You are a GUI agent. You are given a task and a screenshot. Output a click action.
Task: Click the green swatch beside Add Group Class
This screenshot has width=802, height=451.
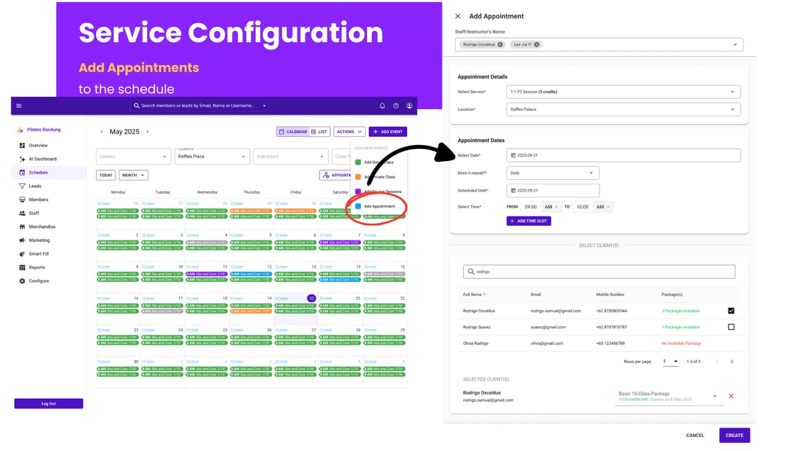click(x=358, y=162)
